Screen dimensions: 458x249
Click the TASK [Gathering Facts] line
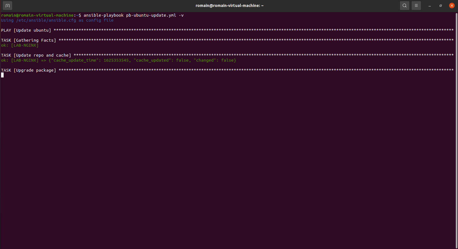(x=29, y=40)
